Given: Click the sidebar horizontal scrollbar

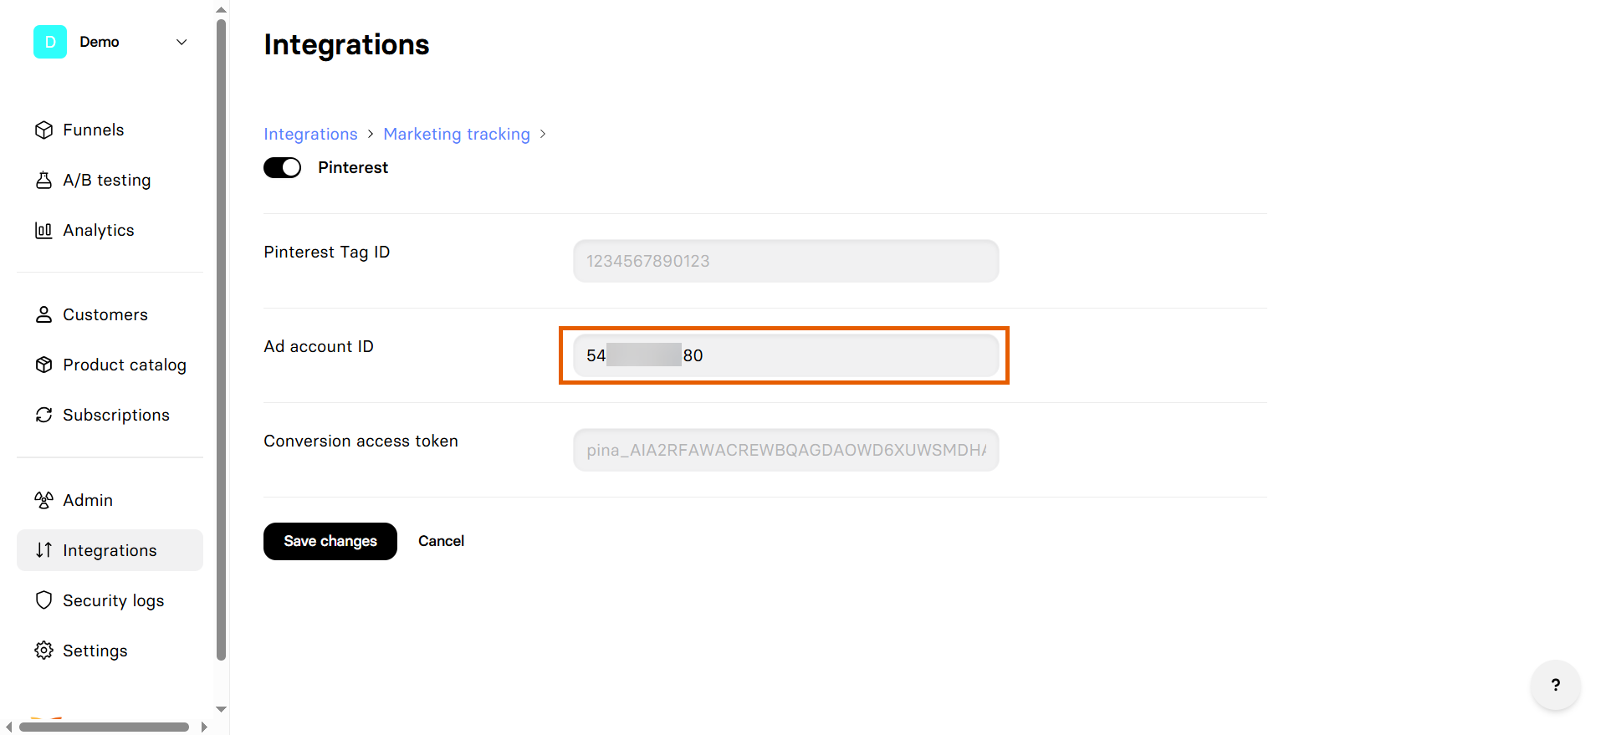Looking at the screenshot, I should [x=104, y=727].
